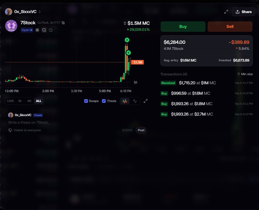The height and width of the screenshot is (210, 259).
Task: Select the 4H timeframe tab
Action: click(x=29, y=101)
